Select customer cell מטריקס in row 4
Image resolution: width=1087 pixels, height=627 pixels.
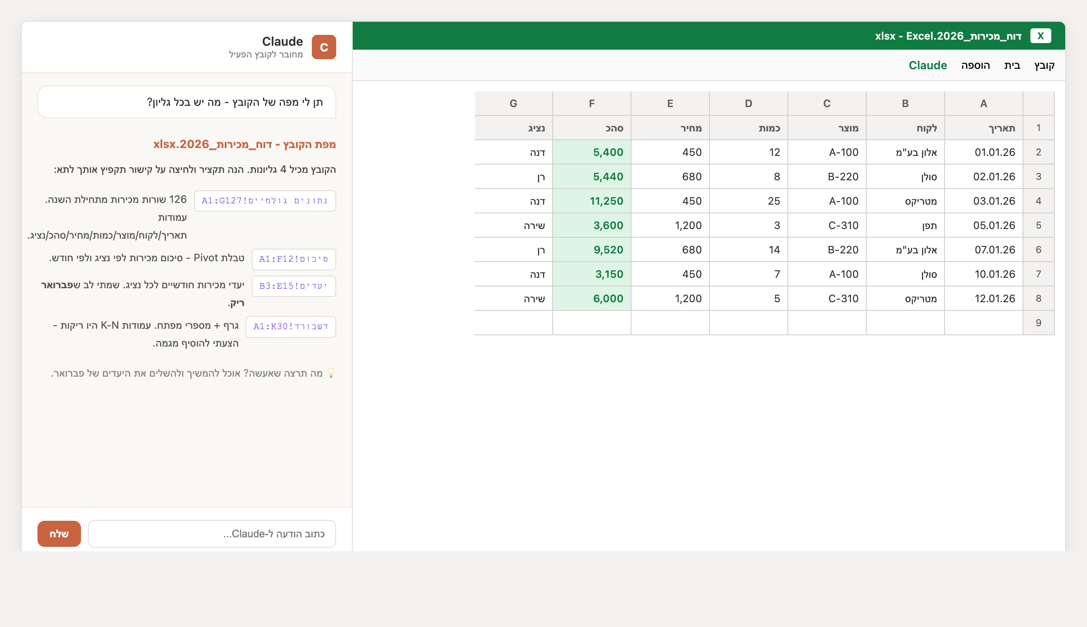[905, 201]
